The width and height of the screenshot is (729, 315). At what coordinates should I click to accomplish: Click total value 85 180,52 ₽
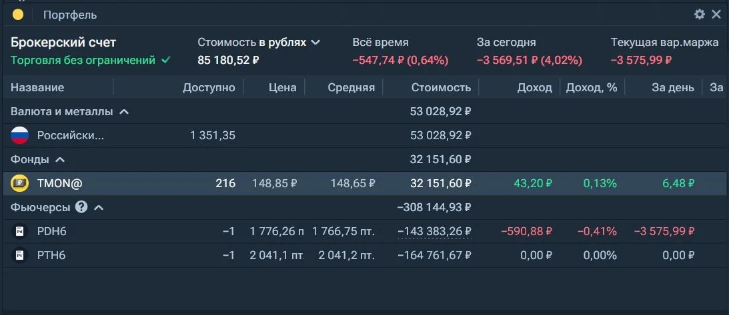(228, 61)
